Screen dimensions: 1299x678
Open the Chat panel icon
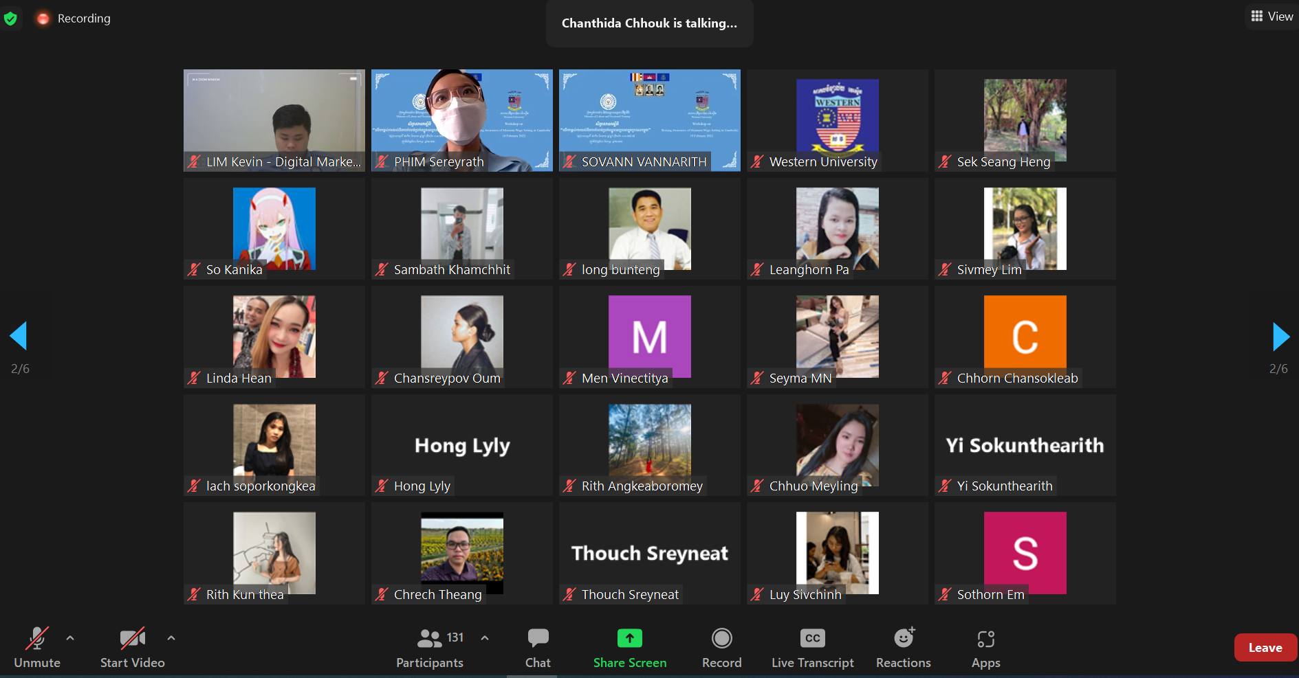[x=537, y=639]
